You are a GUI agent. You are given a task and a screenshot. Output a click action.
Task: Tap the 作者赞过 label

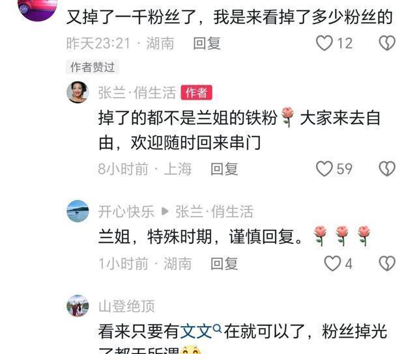pyautogui.click(x=93, y=67)
